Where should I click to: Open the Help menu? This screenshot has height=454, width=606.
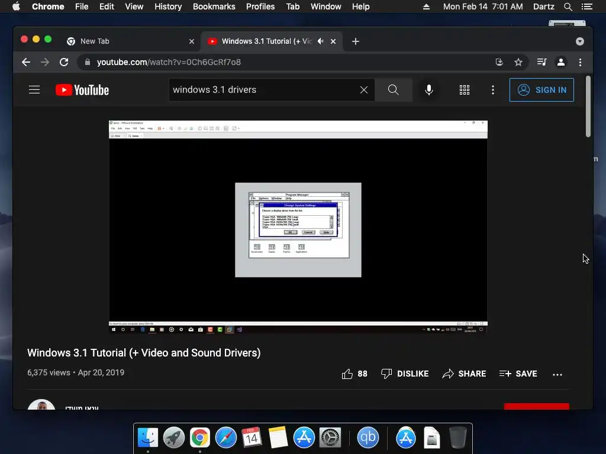point(360,7)
